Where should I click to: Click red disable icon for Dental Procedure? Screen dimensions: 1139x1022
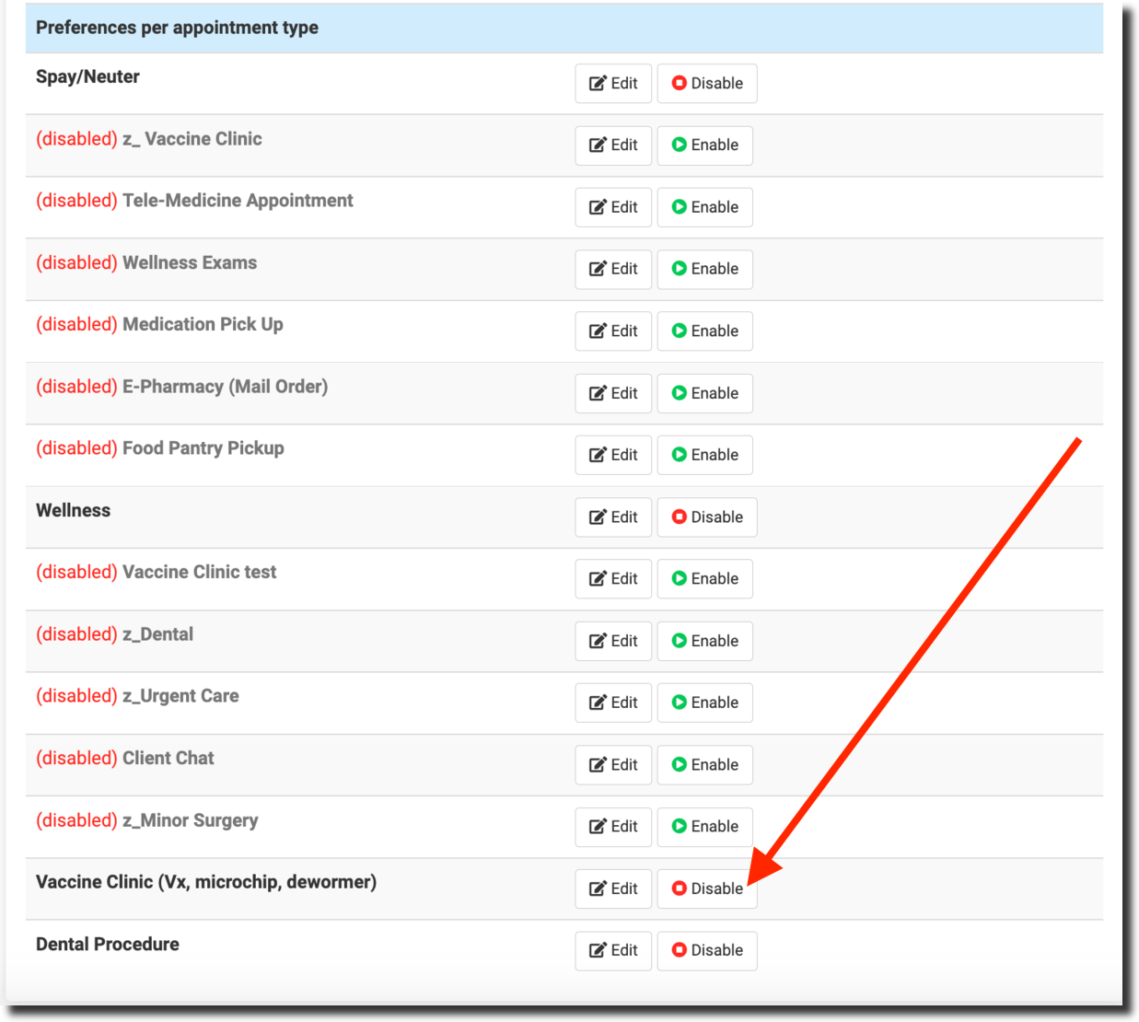[680, 950]
